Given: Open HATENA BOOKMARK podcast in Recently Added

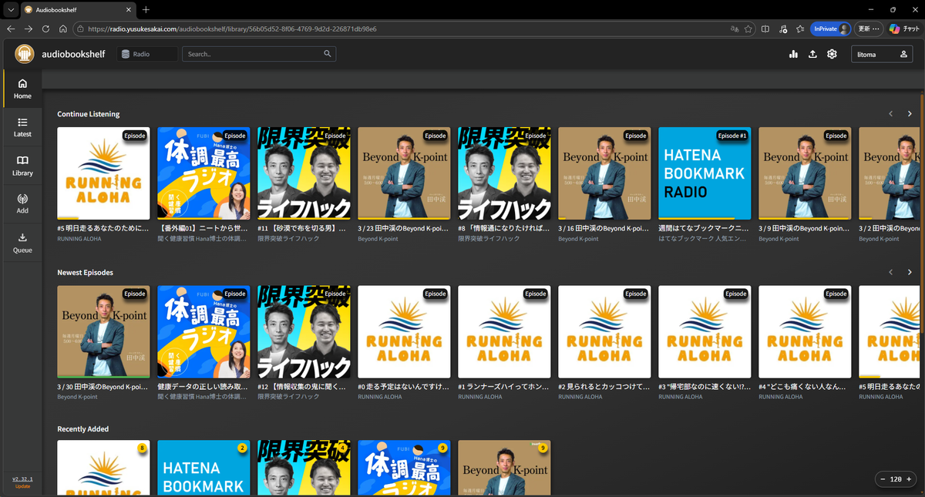Looking at the screenshot, I should pyautogui.click(x=203, y=468).
